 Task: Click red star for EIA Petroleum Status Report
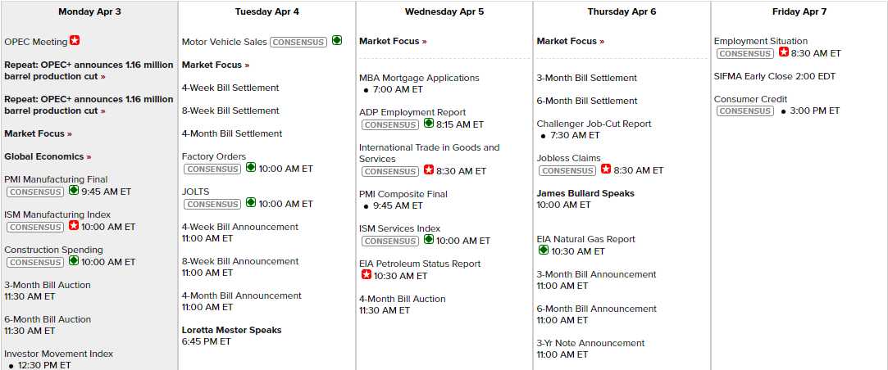click(367, 275)
